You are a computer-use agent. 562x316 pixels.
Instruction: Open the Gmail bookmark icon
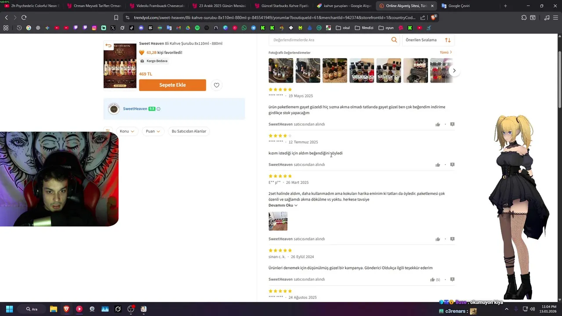click(179, 28)
